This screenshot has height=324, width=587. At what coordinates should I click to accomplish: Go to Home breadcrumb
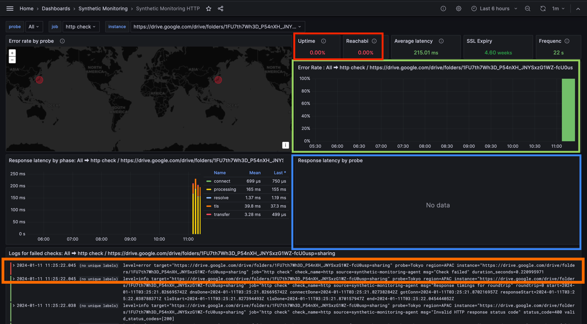tap(26, 9)
